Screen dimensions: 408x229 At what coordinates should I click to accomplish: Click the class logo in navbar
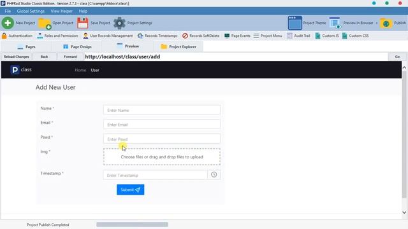pos(21,69)
